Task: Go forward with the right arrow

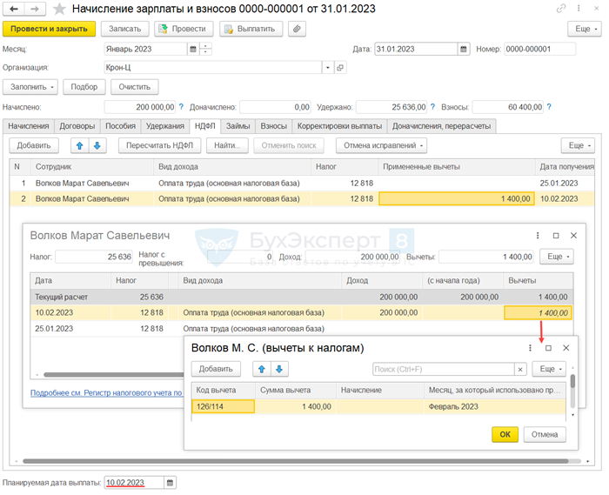Action: tap(35, 9)
